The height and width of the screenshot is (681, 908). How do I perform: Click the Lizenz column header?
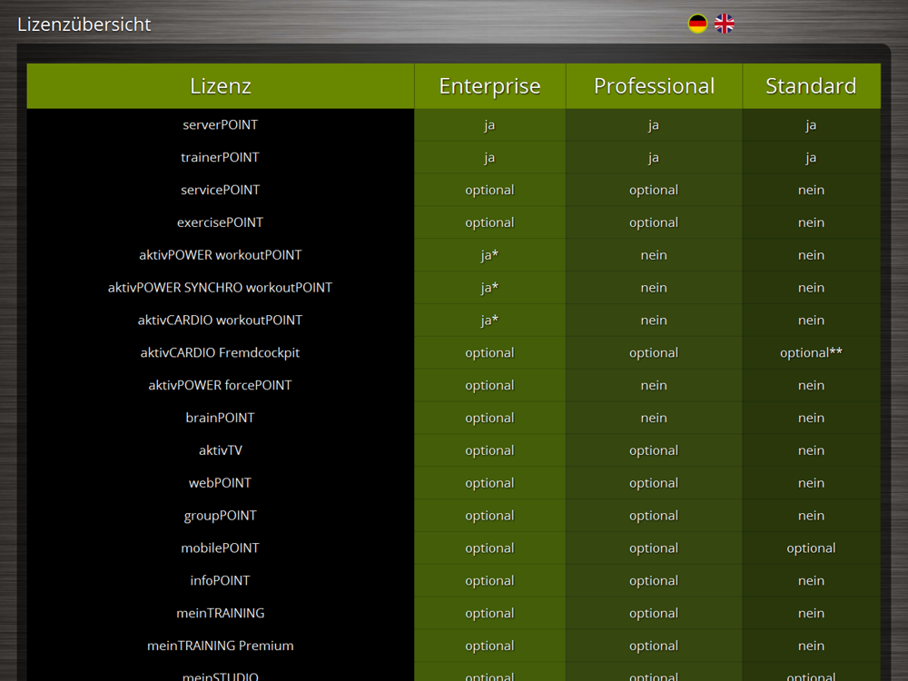click(x=220, y=85)
